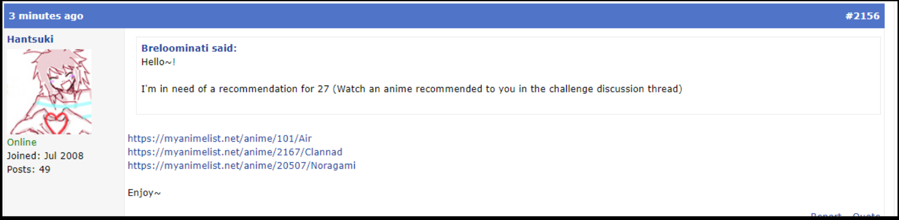
Task: Click the empty middle of the blue post header bar
Action: click(x=461, y=16)
